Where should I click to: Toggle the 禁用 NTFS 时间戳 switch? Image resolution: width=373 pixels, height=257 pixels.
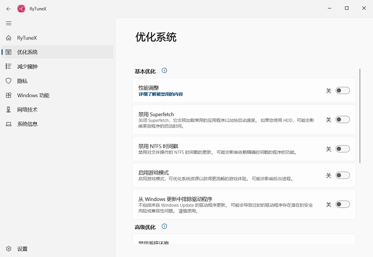click(342, 149)
